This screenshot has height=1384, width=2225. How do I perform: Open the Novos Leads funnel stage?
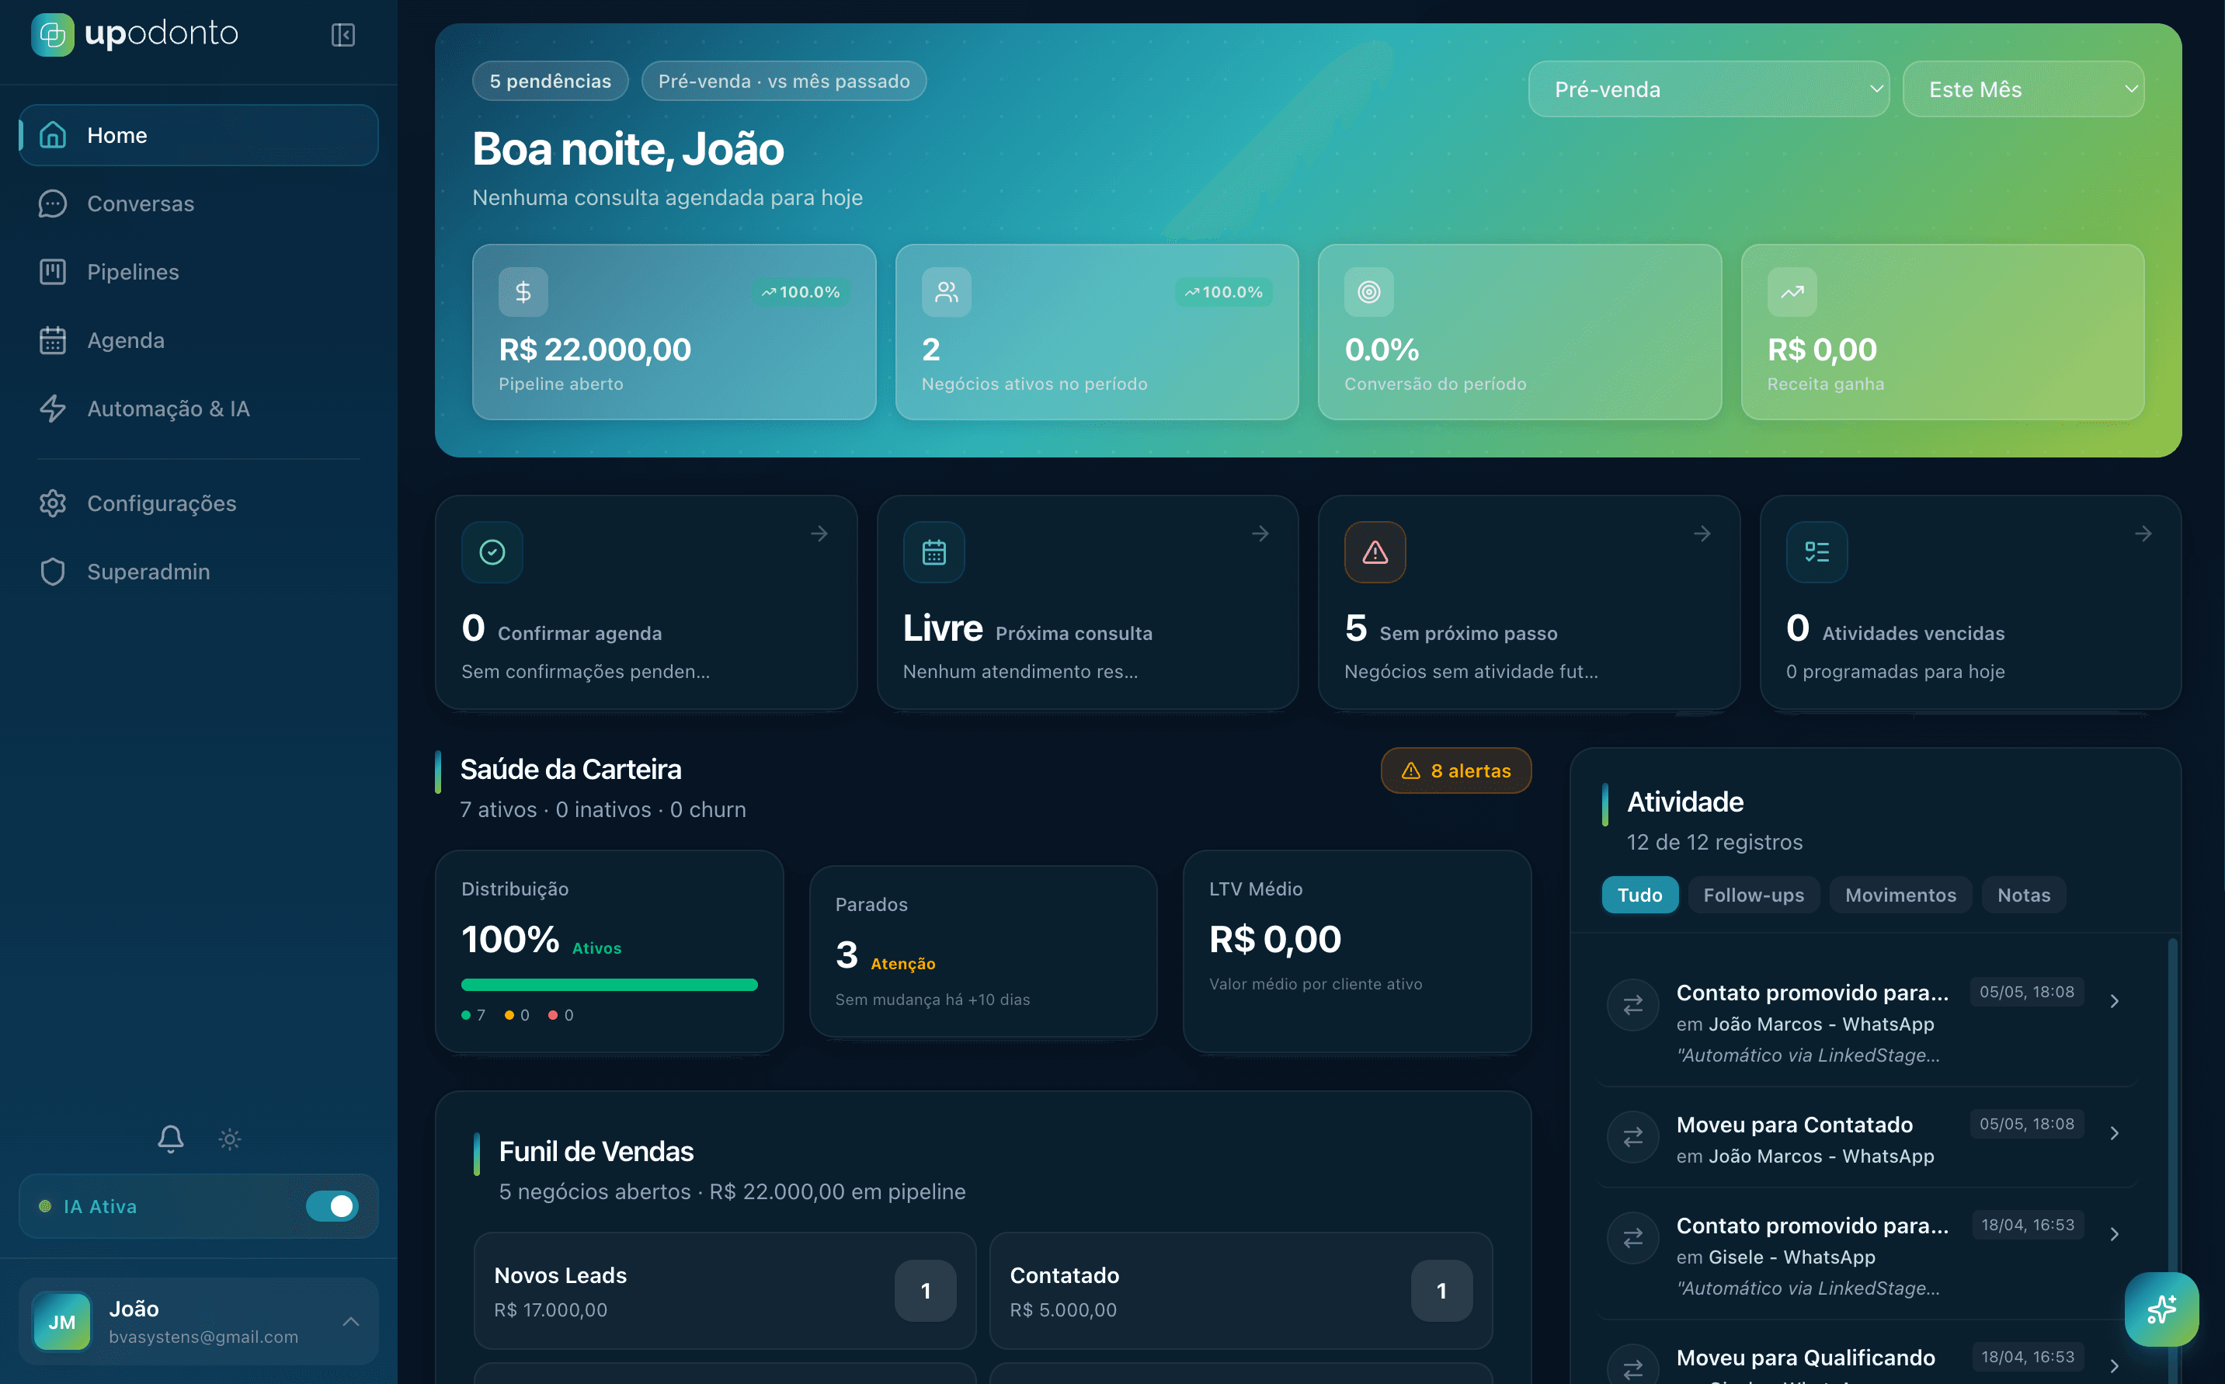point(725,1291)
